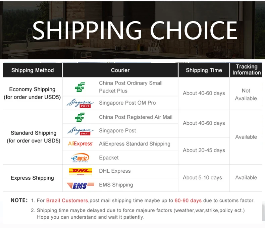Select the Shipping Time column header
265x228 pixels.
[x=204, y=70]
